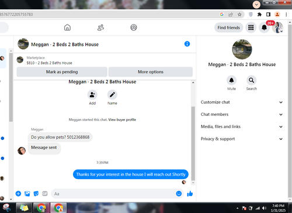Bookmark this page with the star icon
Viewport: 292px width, 213px height.
(239, 15)
